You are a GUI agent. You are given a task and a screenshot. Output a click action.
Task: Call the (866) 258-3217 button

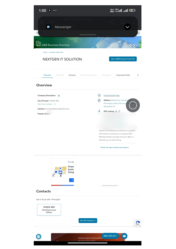(110, 236)
